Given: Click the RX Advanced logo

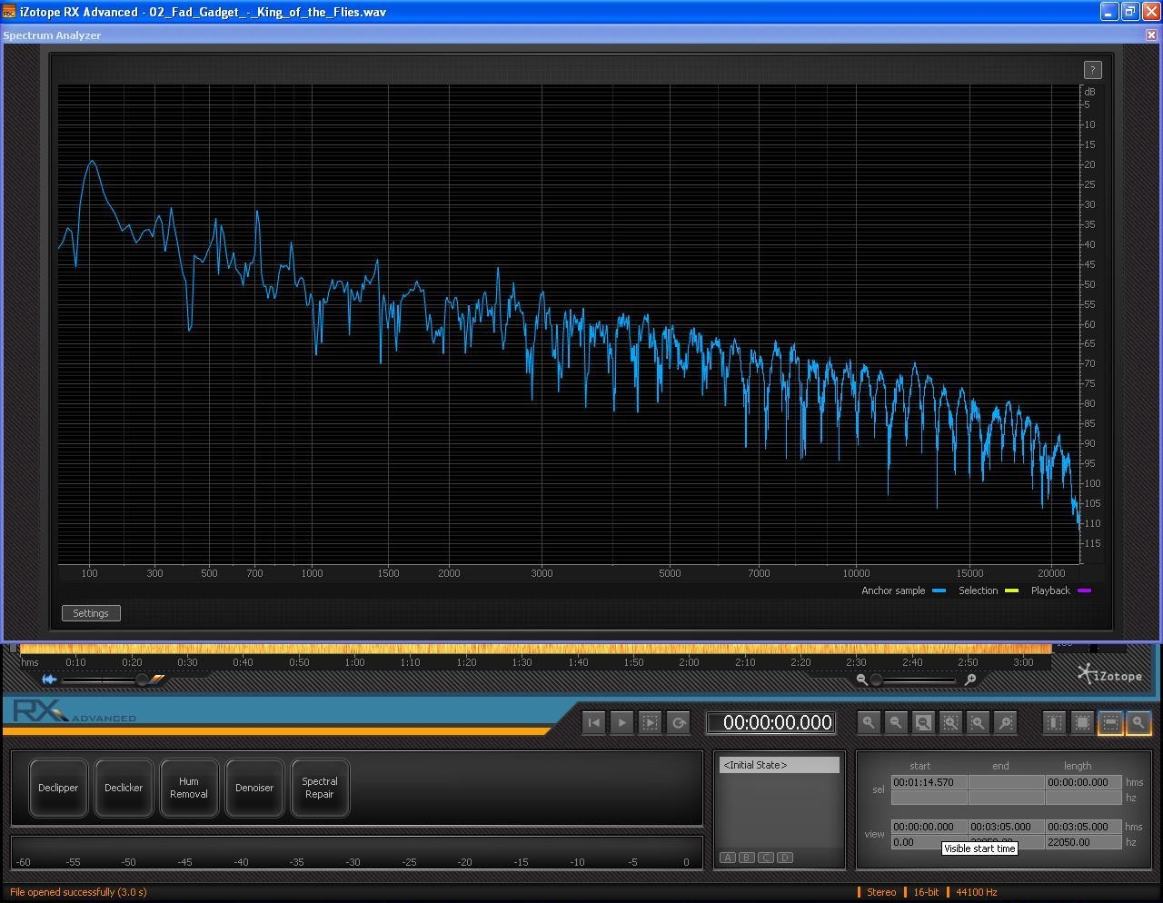Looking at the screenshot, I should click(75, 711).
